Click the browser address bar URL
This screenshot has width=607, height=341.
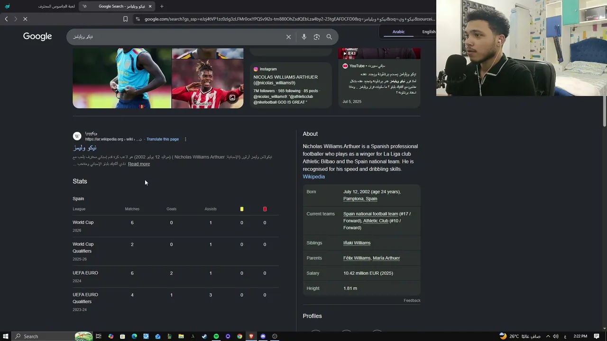click(x=289, y=19)
